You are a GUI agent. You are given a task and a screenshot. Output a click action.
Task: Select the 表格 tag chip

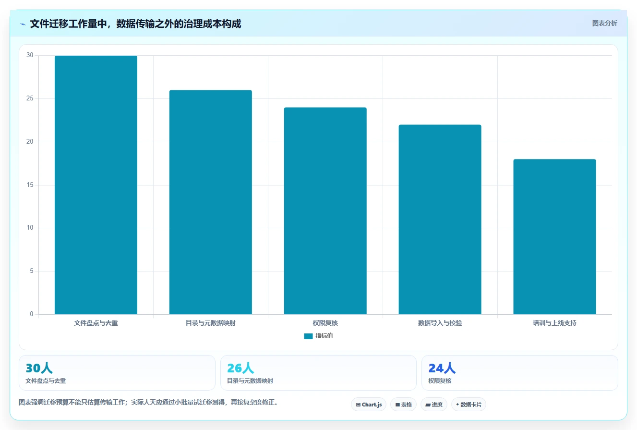pos(403,405)
